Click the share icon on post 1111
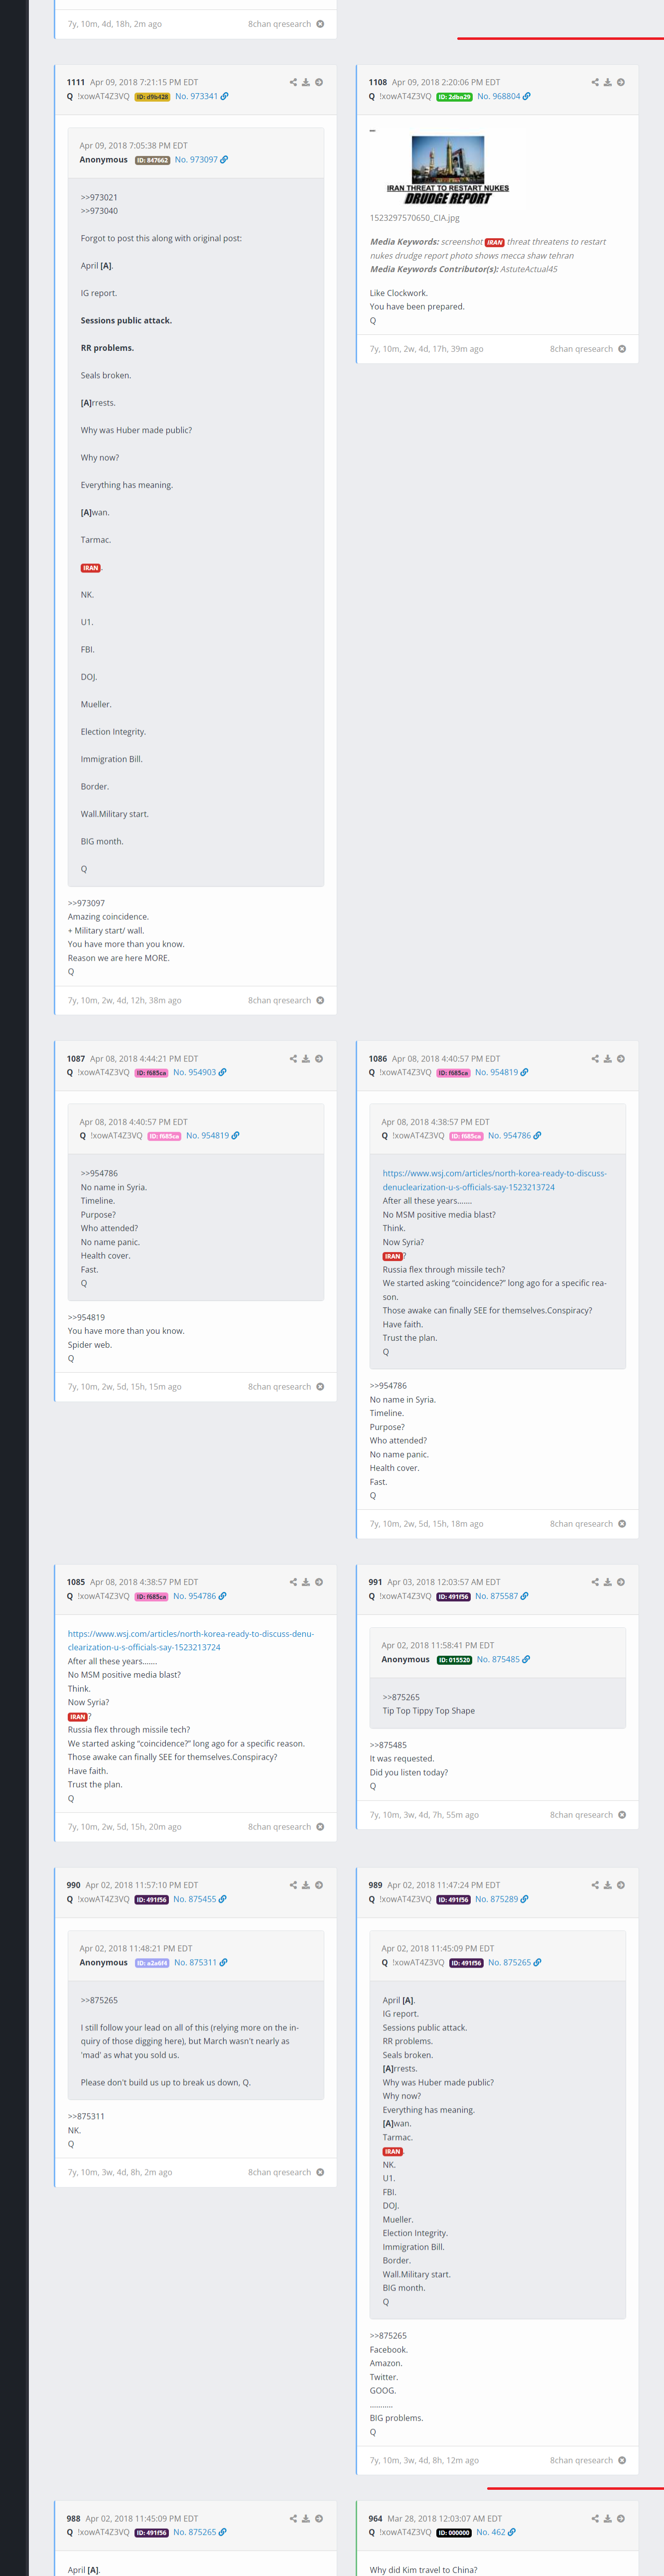Image resolution: width=664 pixels, height=2576 pixels. coord(293,82)
